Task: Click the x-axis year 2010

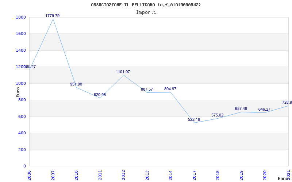Action: tap(77, 175)
